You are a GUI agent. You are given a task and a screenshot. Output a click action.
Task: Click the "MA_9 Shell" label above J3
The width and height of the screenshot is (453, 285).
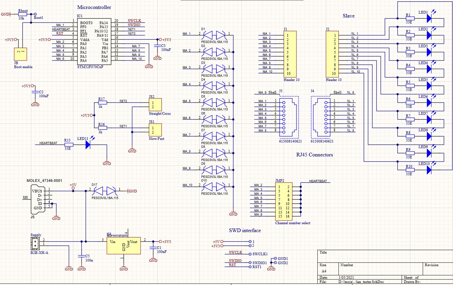click(267, 93)
